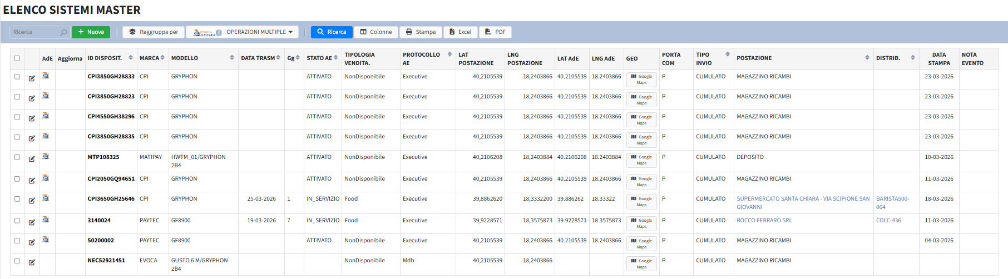Open Google Maps for CPI3850GH28833
1008x279 pixels.
point(641,79)
